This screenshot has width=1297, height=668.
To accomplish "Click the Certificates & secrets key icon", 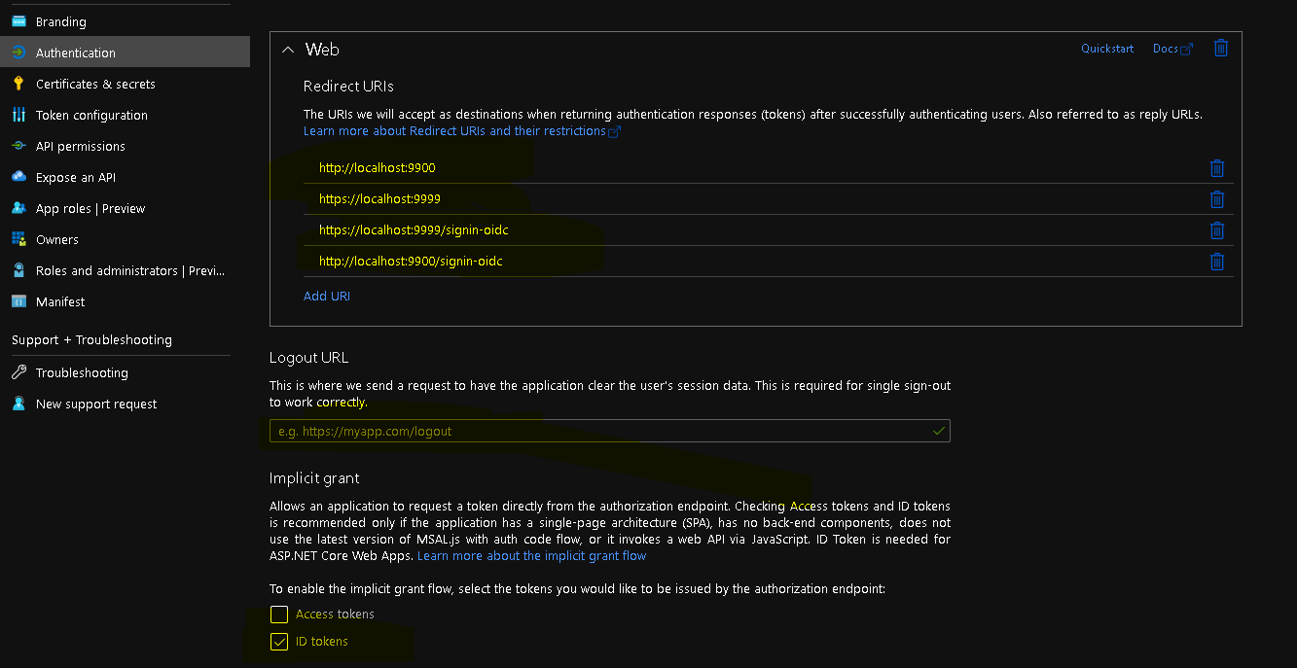I will click(x=18, y=84).
